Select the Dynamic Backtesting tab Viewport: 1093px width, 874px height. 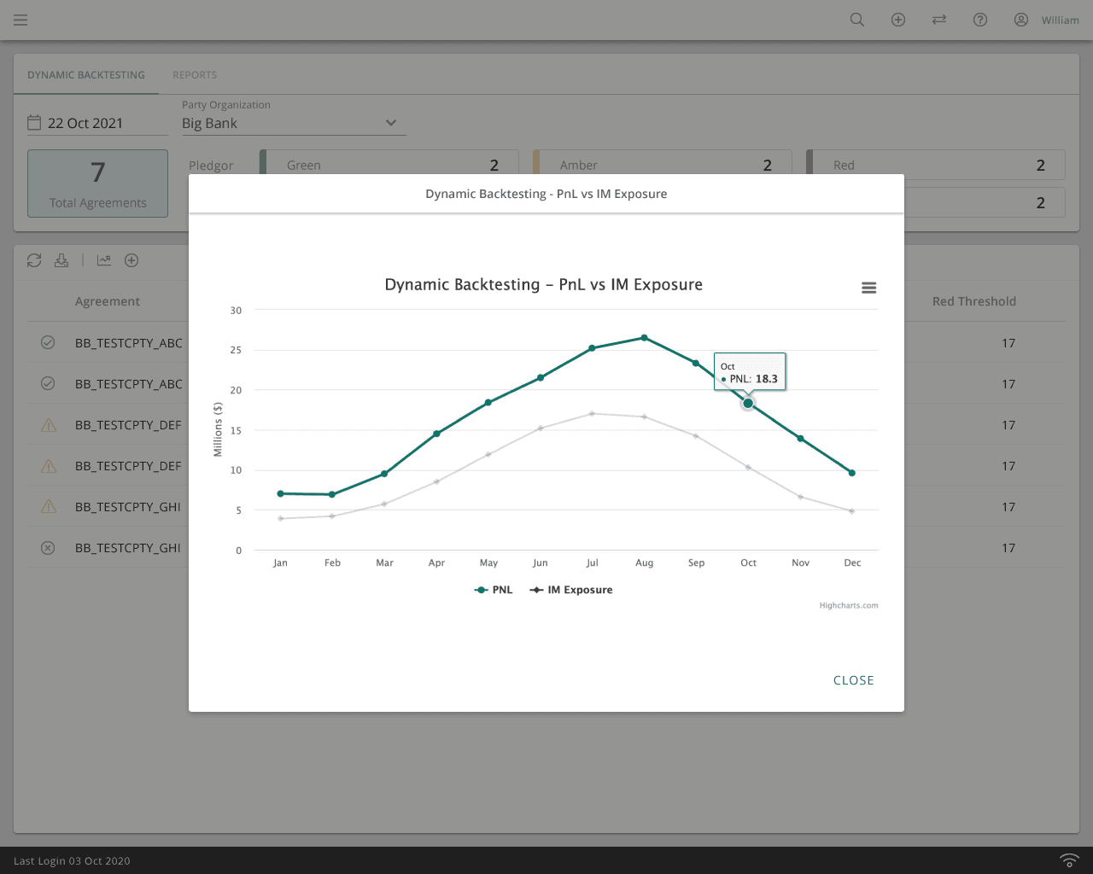point(86,75)
